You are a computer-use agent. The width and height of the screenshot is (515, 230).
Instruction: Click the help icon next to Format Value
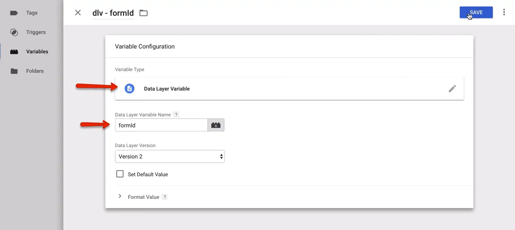[165, 197]
